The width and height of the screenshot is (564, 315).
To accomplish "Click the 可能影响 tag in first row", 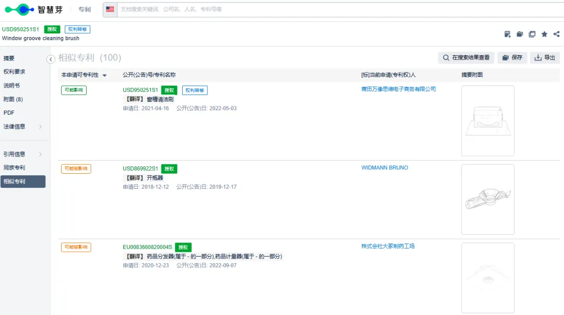I will click(x=74, y=90).
